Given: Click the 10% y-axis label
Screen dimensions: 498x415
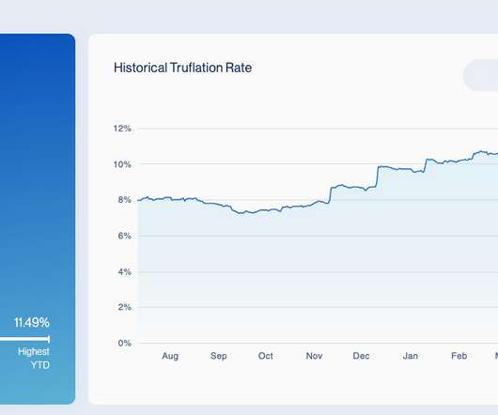Looking at the screenshot, I should pyautogui.click(x=122, y=164).
